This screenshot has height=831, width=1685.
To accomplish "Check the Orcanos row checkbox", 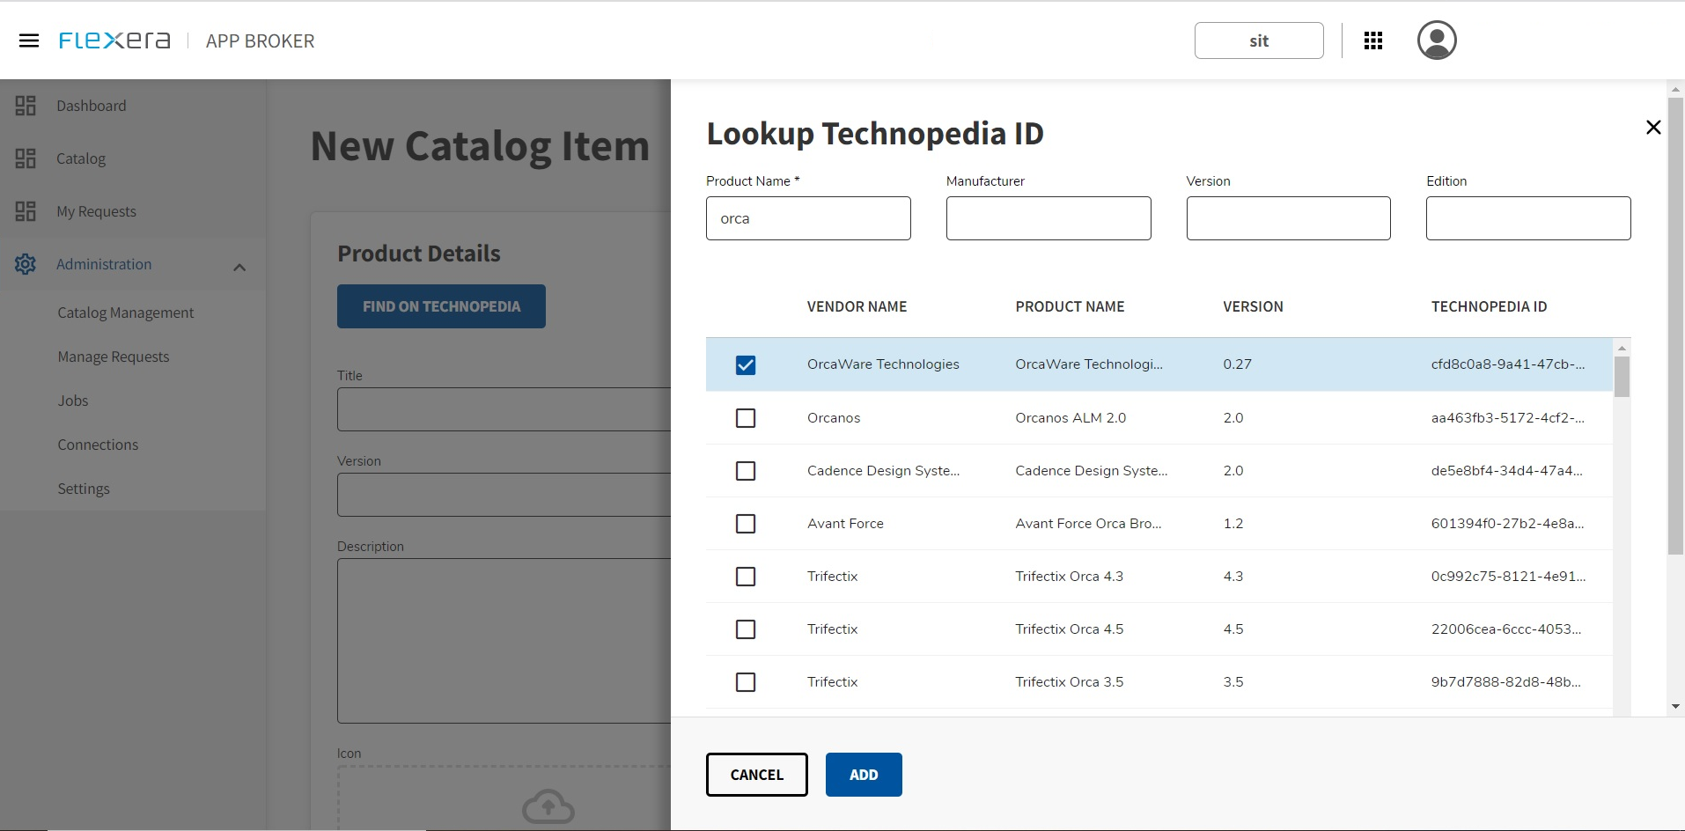I will 746,418.
